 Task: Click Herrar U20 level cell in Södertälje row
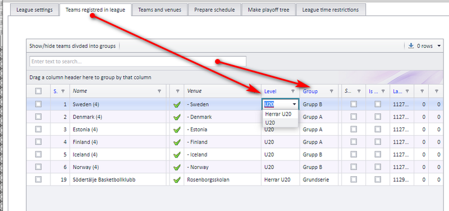coord(280,180)
